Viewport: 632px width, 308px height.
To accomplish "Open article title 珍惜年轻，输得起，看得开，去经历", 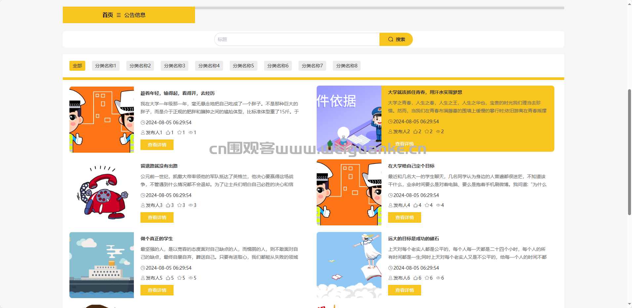I will click(178, 93).
